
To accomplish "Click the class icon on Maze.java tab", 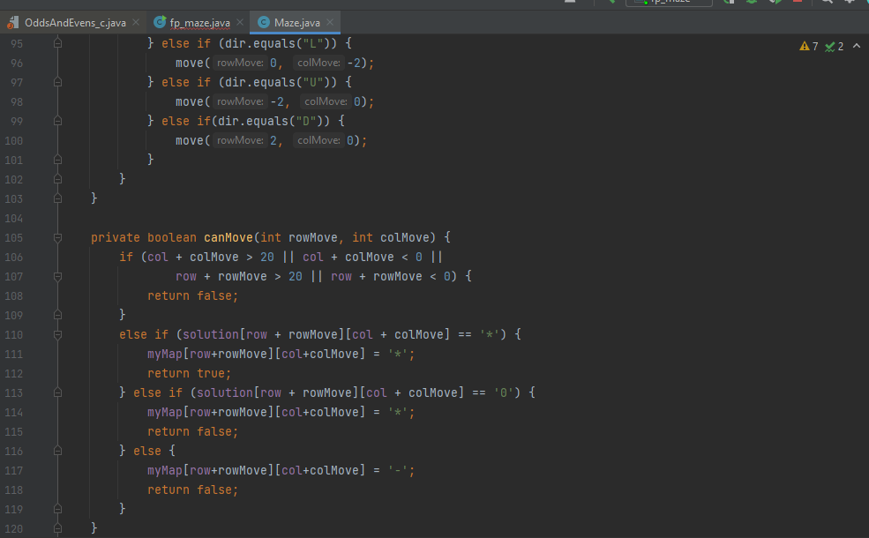I will click(264, 22).
